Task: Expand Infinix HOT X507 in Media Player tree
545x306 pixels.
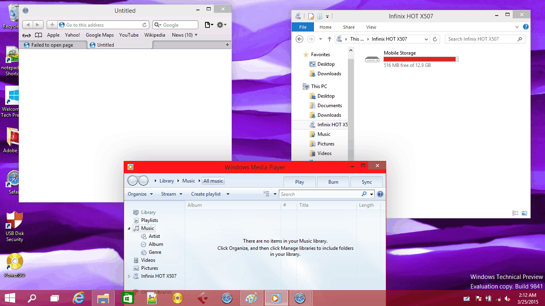Action: tap(129, 276)
